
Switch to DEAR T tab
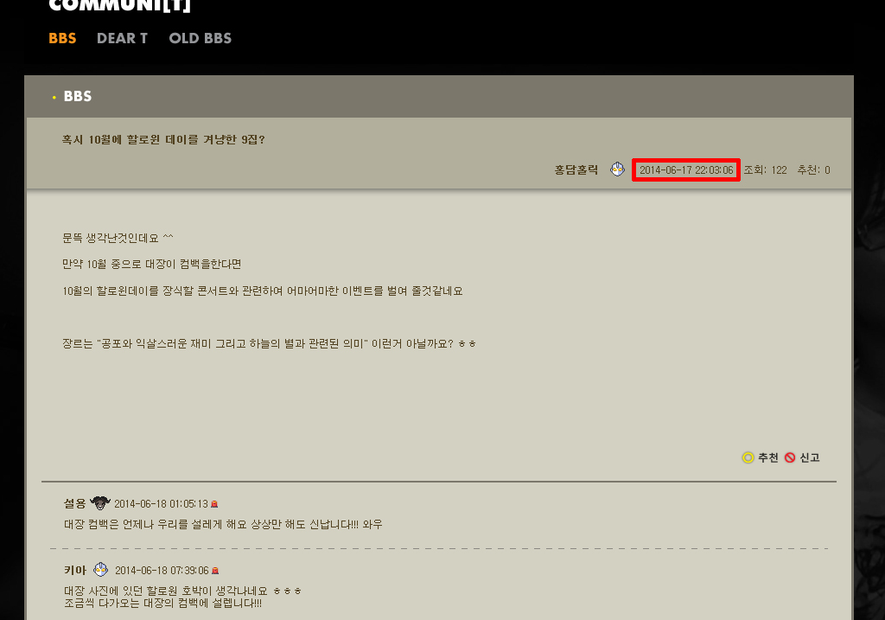pos(122,38)
